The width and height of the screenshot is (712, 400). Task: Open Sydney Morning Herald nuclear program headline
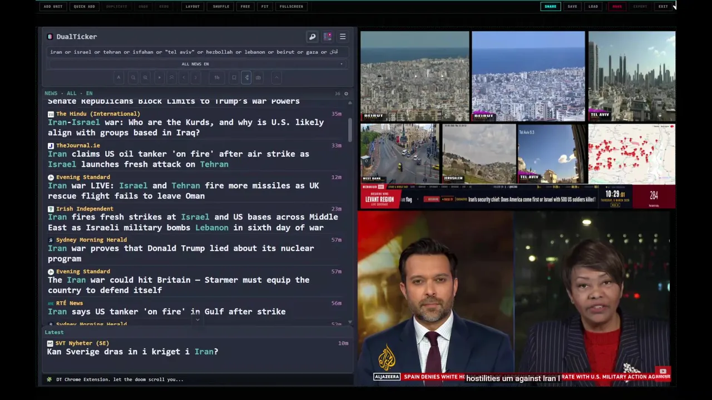point(181,254)
